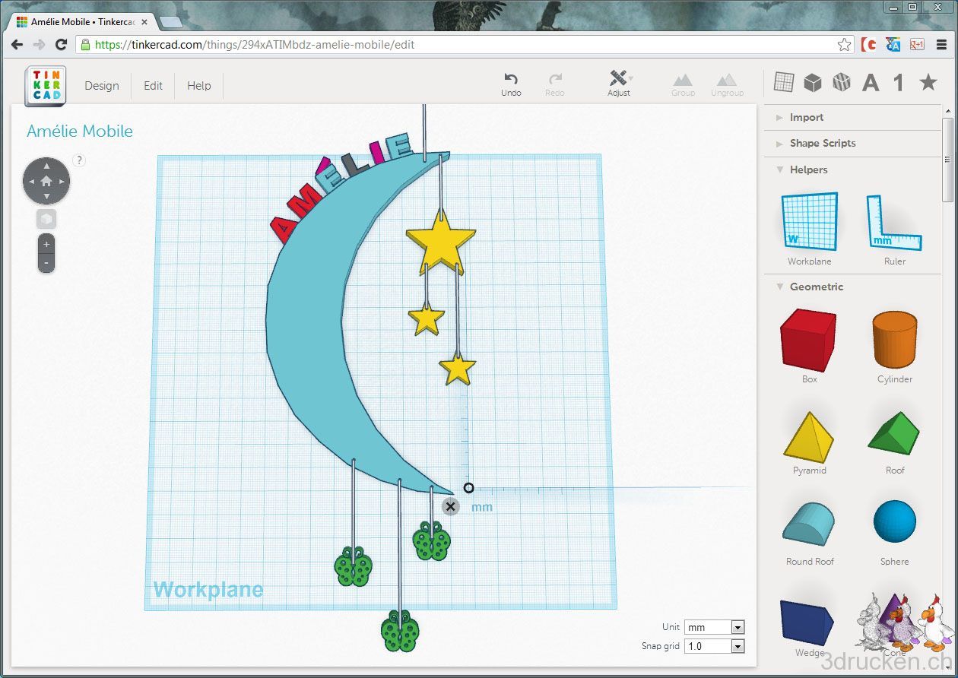Click the Google translate extension icon

point(893,45)
